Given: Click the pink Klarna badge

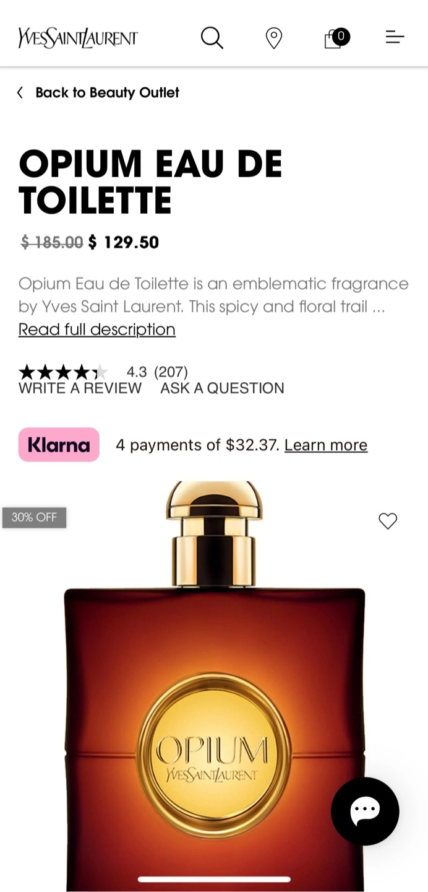Looking at the screenshot, I should coord(59,445).
